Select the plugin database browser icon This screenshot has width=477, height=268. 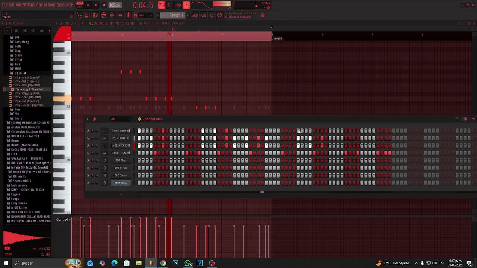(x=25, y=31)
